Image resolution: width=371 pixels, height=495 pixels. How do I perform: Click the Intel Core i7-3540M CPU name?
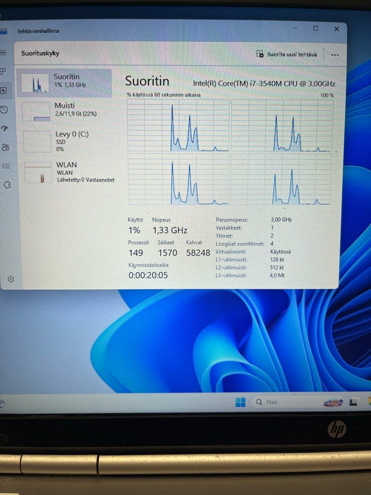[264, 84]
